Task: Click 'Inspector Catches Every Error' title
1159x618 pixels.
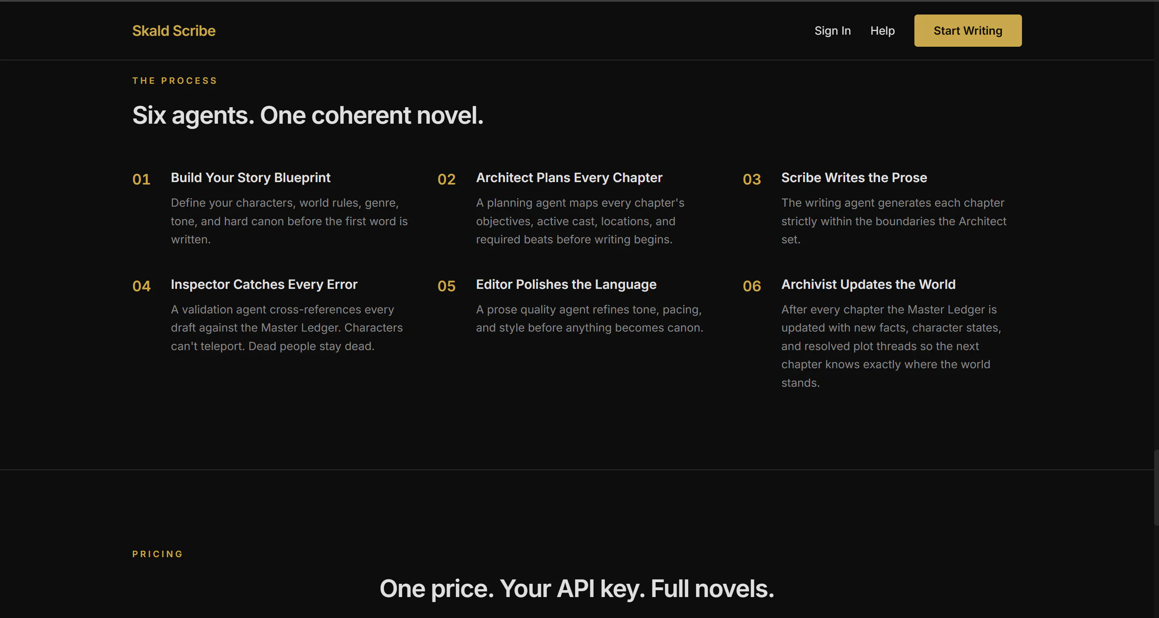Action: click(x=264, y=284)
